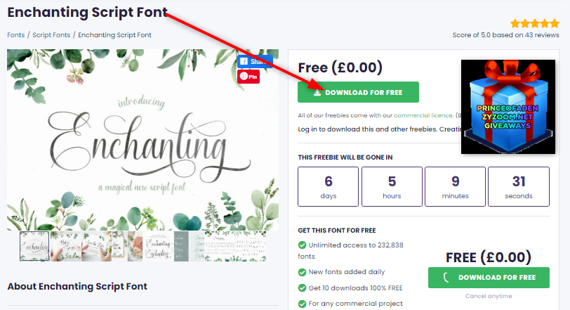The image size is (570, 310).
Task: Select the second preview thumbnail with hand
Action: (x=66, y=246)
